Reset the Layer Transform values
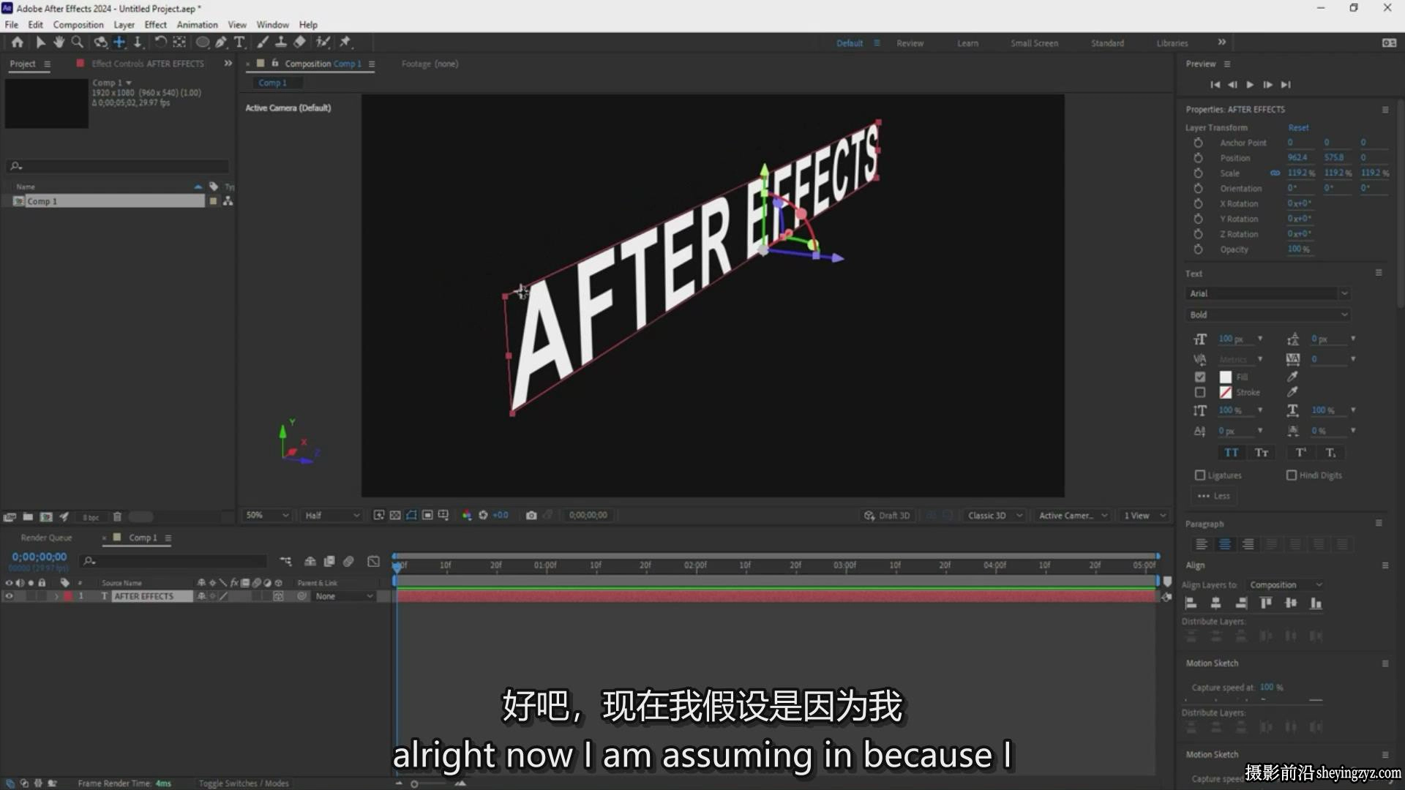Image resolution: width=1405 pixels, height=790 pixels. [x=1298, y=127]
